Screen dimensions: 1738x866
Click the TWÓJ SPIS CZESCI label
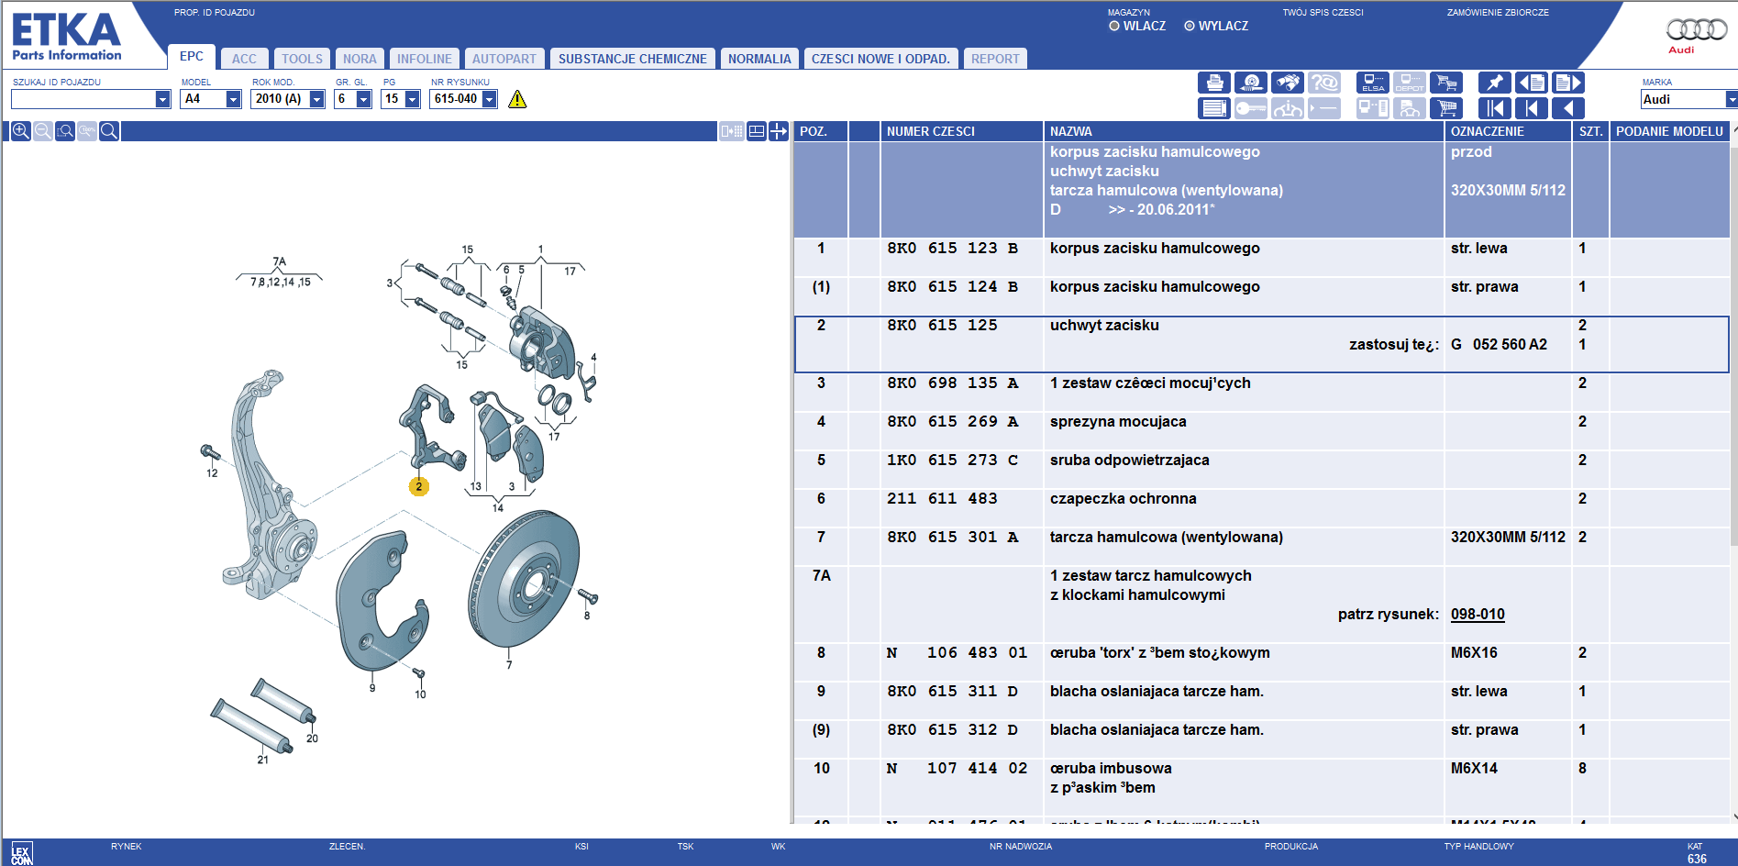click(1323, 13)
